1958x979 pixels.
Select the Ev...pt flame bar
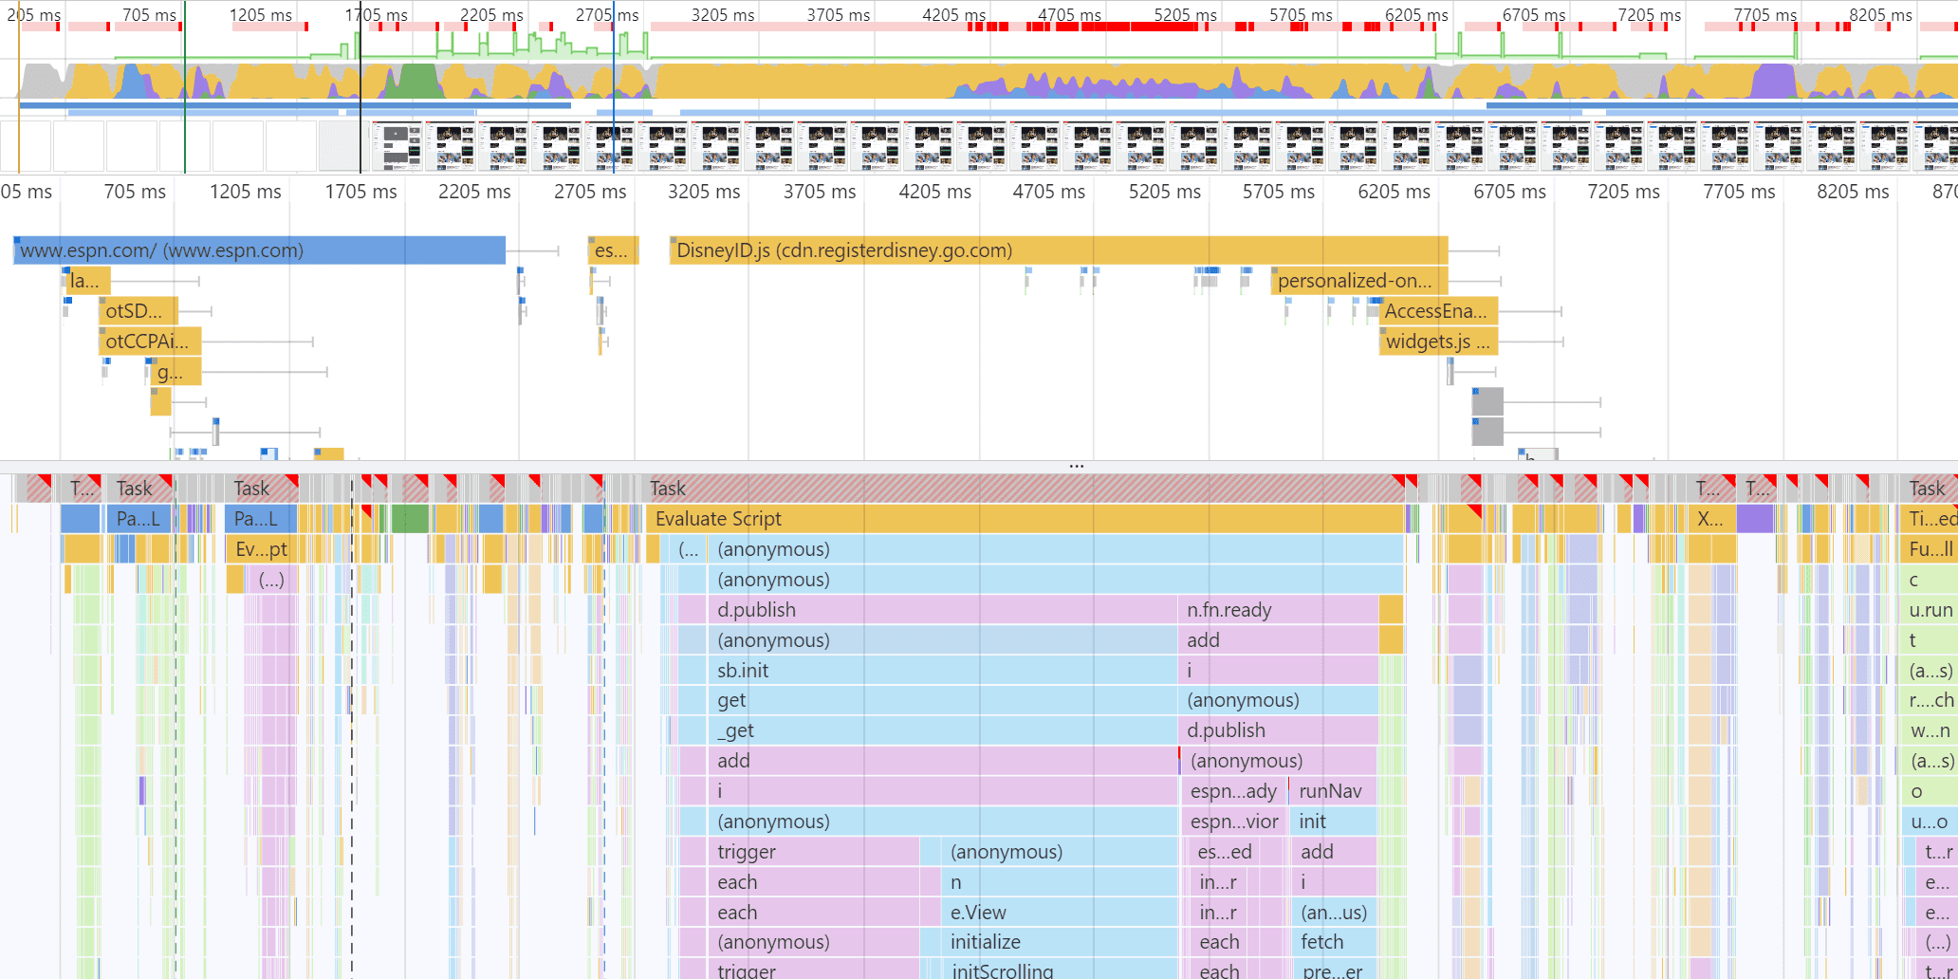pyautogui.click(x=261, y=549)
